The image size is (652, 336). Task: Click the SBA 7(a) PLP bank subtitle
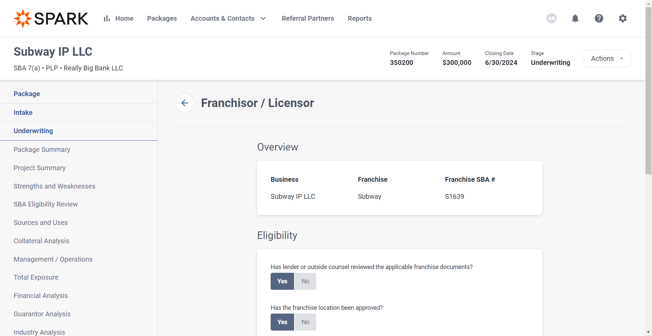click(x=68, y=68)
